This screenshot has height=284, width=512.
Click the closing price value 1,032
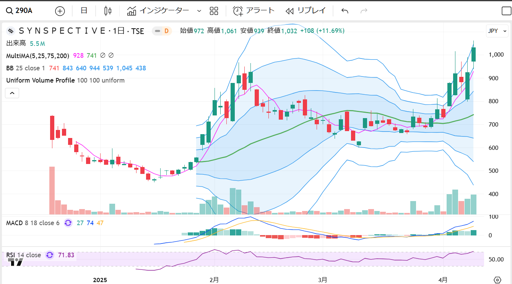[289, 31]
